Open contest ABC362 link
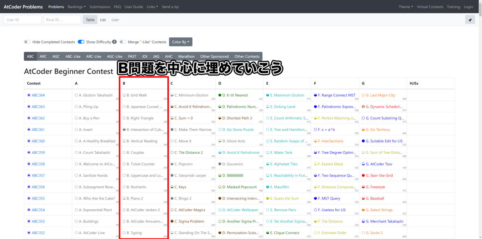Screen dimensions: 482x239 pyautogui.click(x=38, y=118)
